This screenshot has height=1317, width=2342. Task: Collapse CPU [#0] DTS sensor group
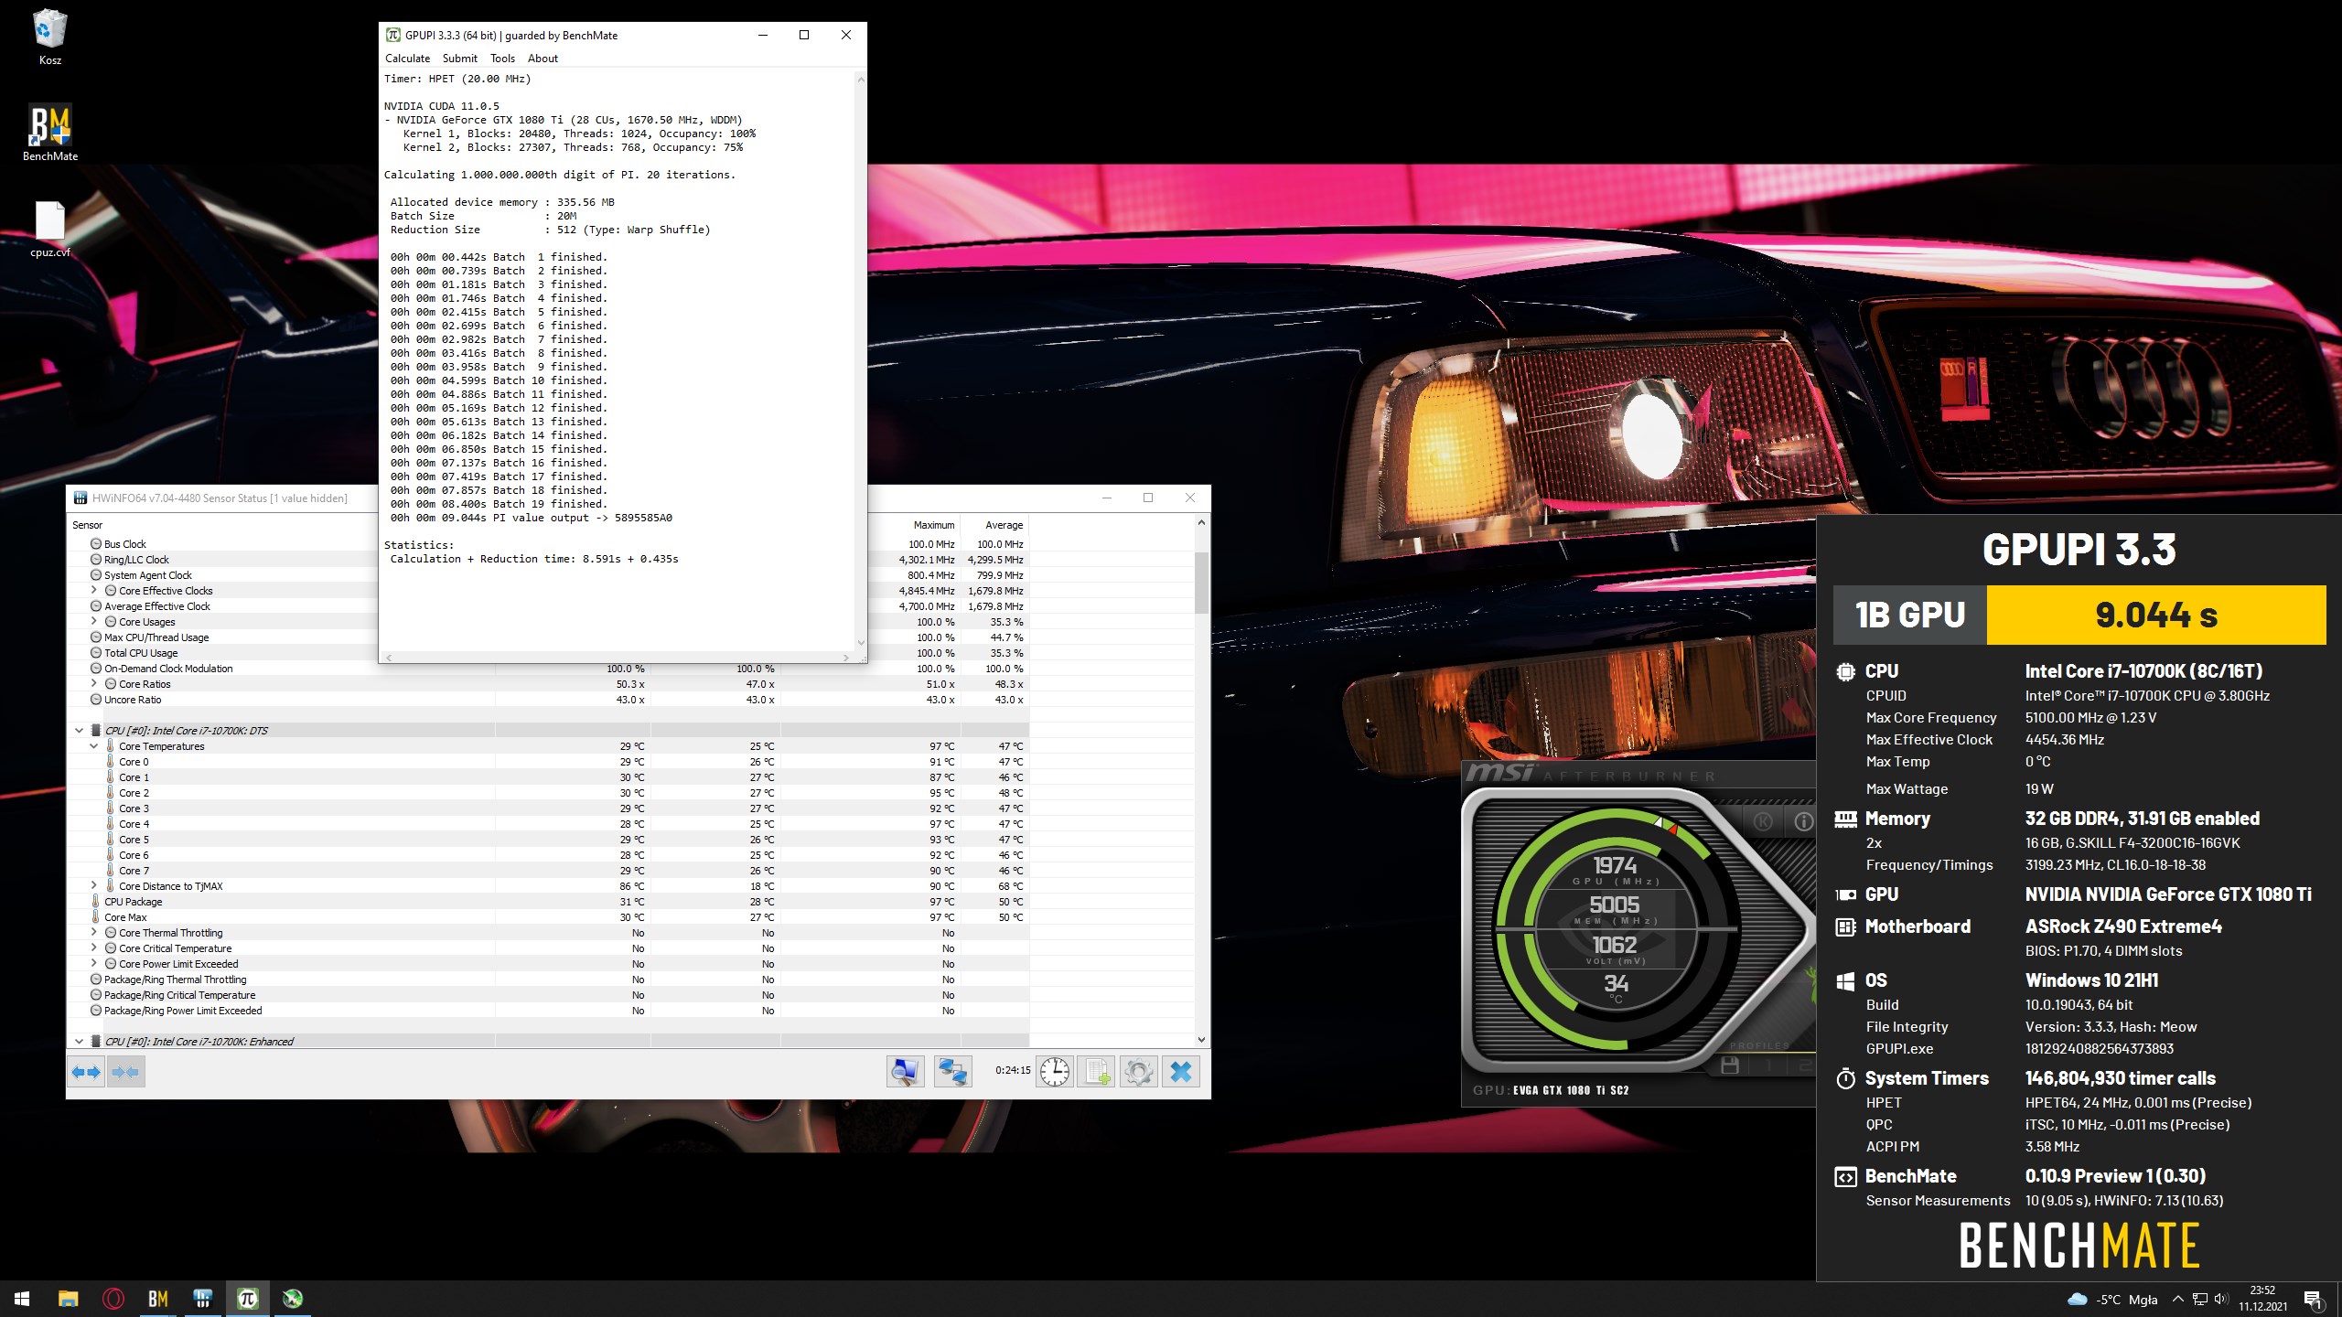(x=79, y=731)
